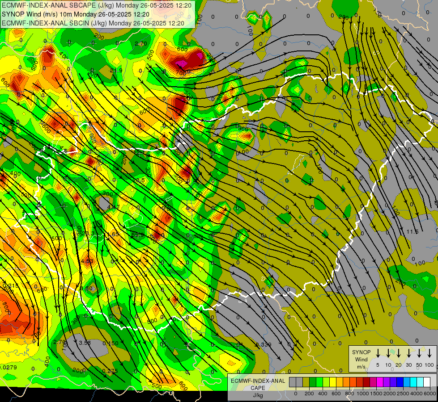Viewport: 438px width, 402px height.
Task: Click the wind legend's 50 speed label
Action: point(419,365)
